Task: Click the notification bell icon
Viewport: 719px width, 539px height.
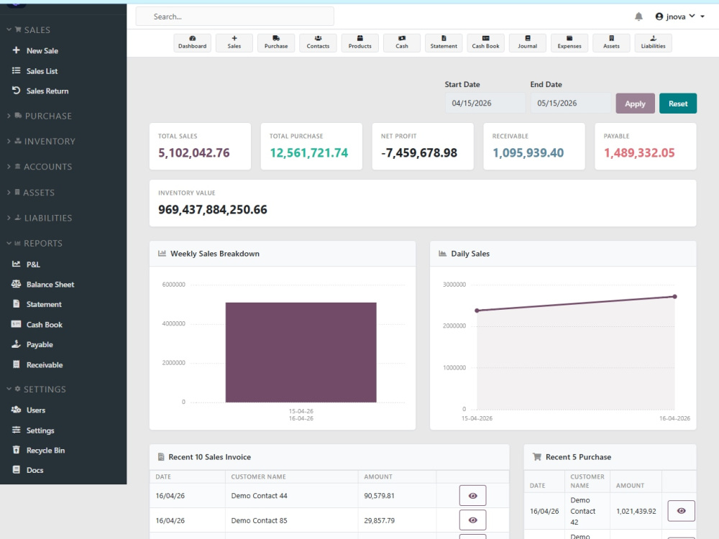Action: tap(638, 17)
